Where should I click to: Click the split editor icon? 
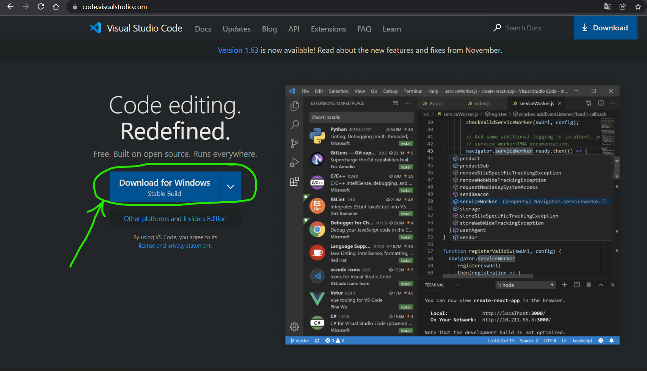click(601, 103)
